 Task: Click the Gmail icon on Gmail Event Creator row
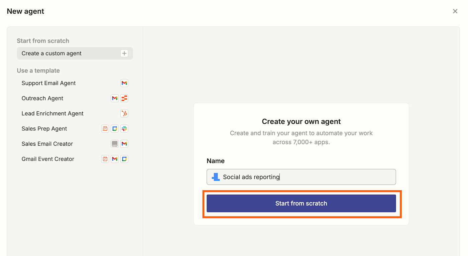[x=115, y=159]
